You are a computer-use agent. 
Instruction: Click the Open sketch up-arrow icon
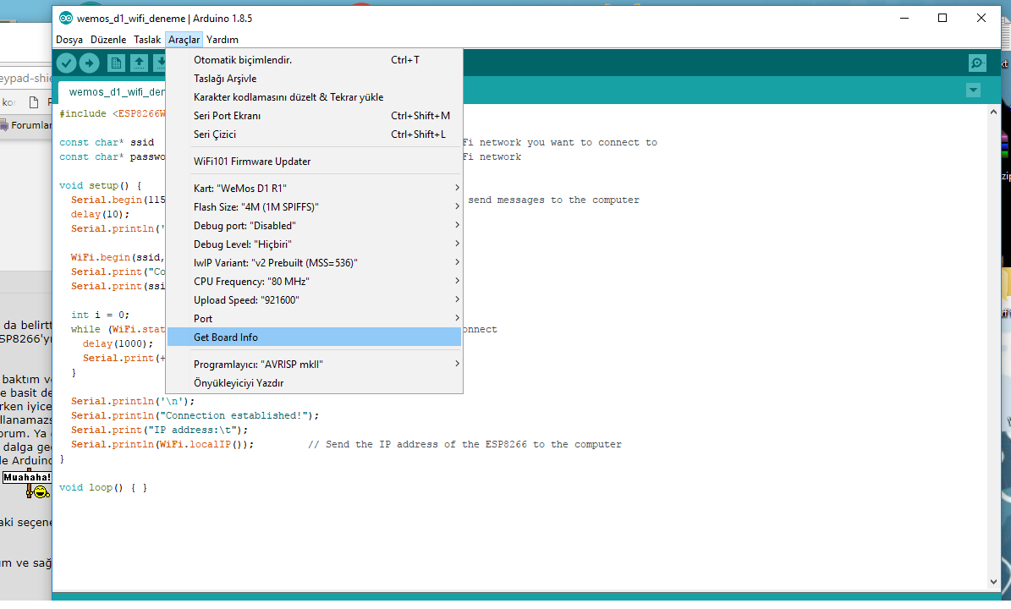tap(140, 63)
